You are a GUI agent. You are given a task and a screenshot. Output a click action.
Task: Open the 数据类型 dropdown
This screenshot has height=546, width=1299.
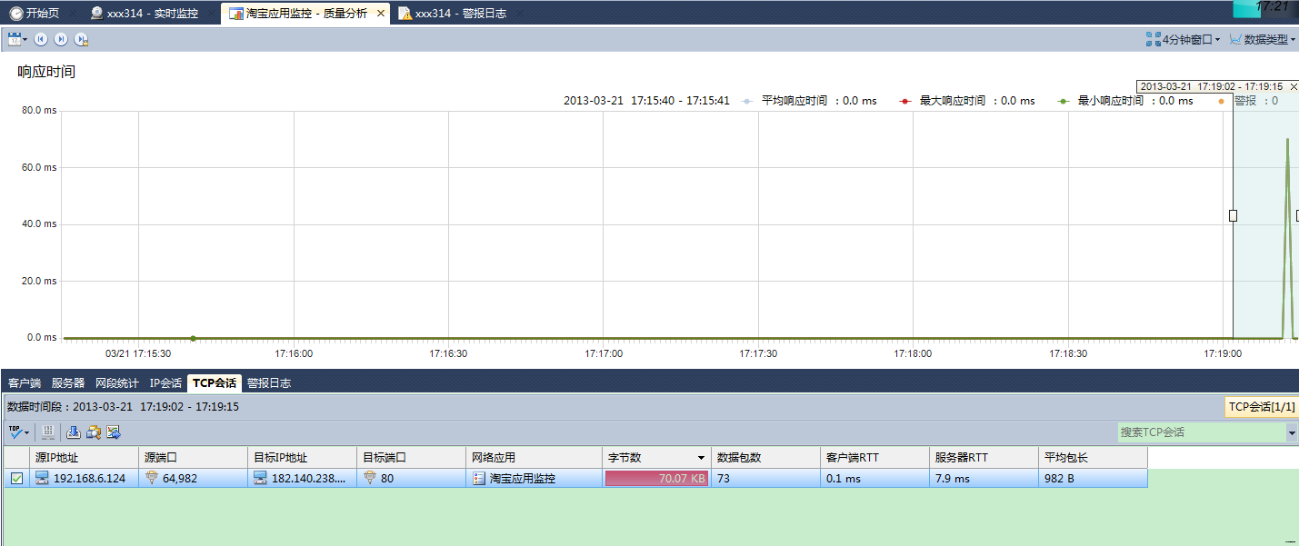(x=1262, y=39)
